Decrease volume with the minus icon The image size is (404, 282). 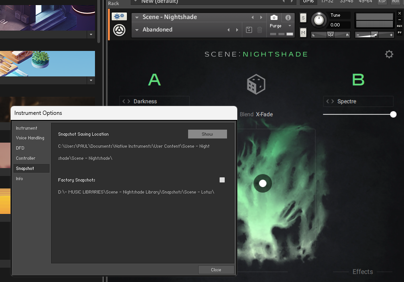(358, 35)
